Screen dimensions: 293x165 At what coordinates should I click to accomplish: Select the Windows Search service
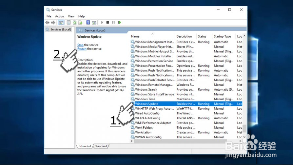[x=186, y=90]
